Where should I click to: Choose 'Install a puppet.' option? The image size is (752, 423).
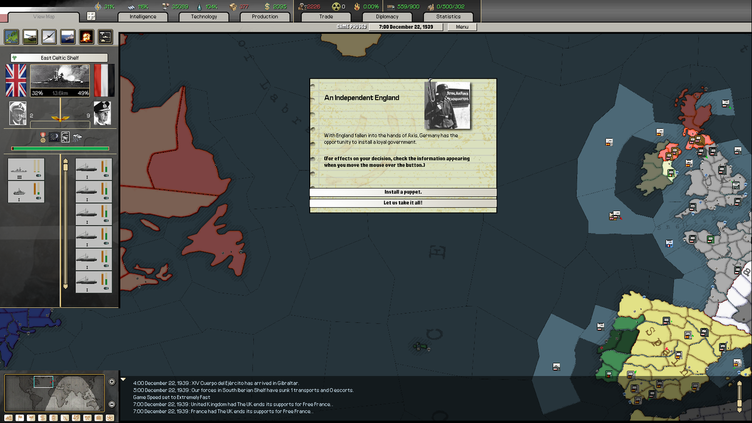403,192
